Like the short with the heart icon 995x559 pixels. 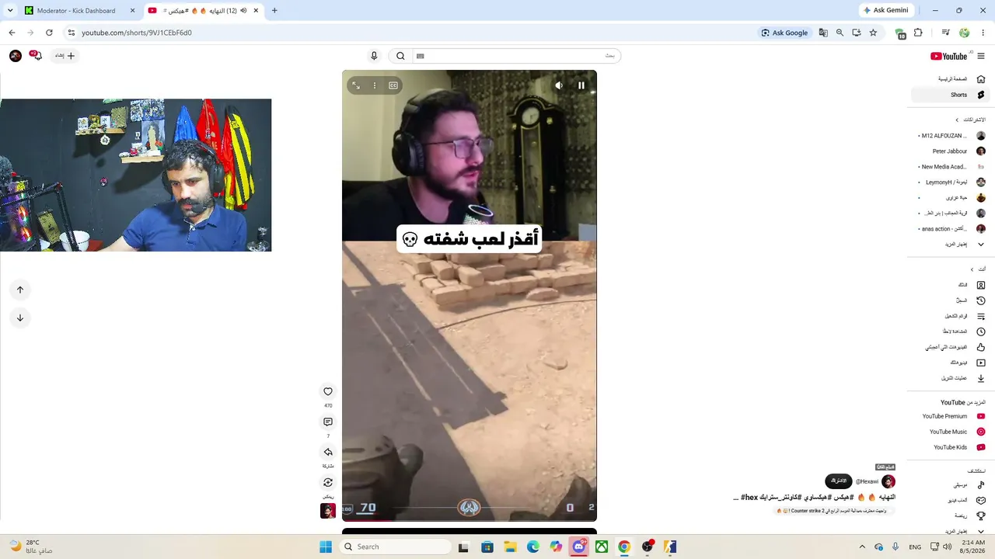coord(328,392)
